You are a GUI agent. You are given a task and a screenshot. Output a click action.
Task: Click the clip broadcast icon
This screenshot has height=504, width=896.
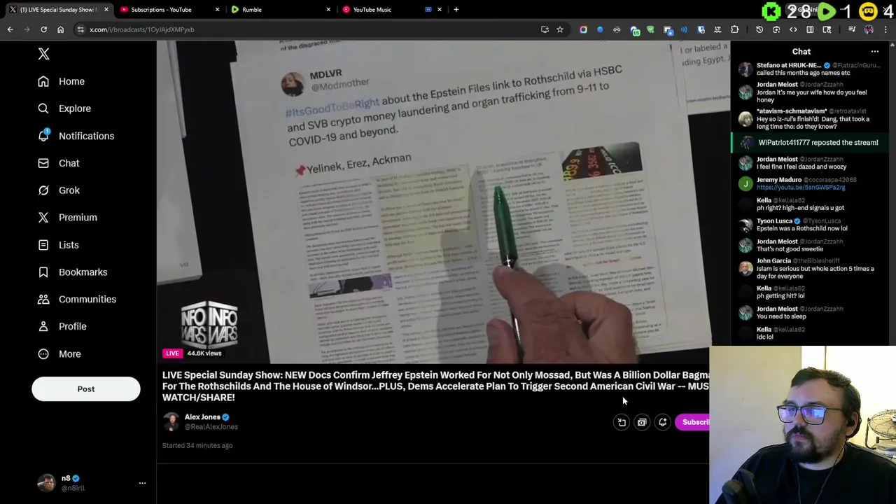pos(642,422)
